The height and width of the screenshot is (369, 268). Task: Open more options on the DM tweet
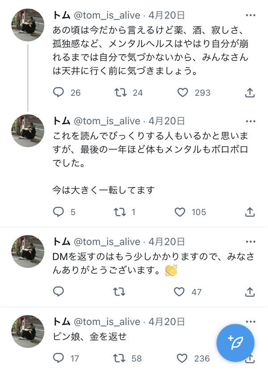pyautogui.click(x=250, y=242)
